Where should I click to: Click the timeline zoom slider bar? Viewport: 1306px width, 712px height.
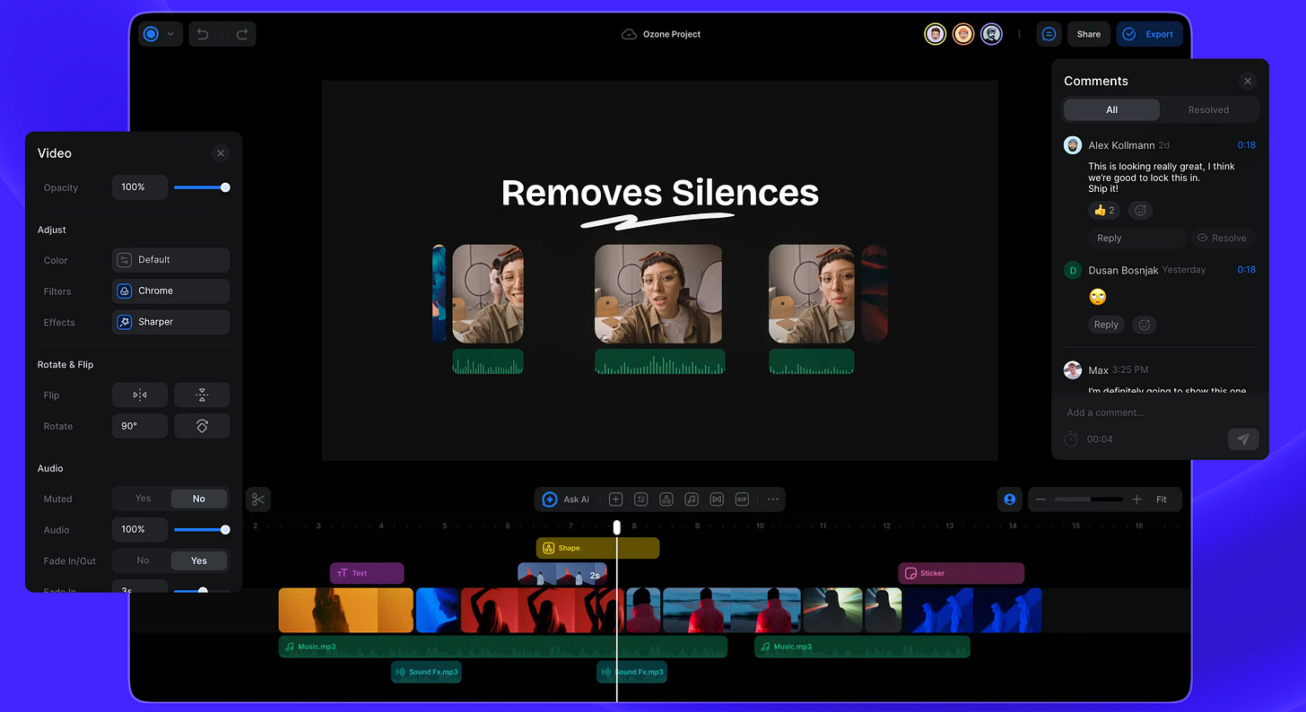coord(1088,499)
